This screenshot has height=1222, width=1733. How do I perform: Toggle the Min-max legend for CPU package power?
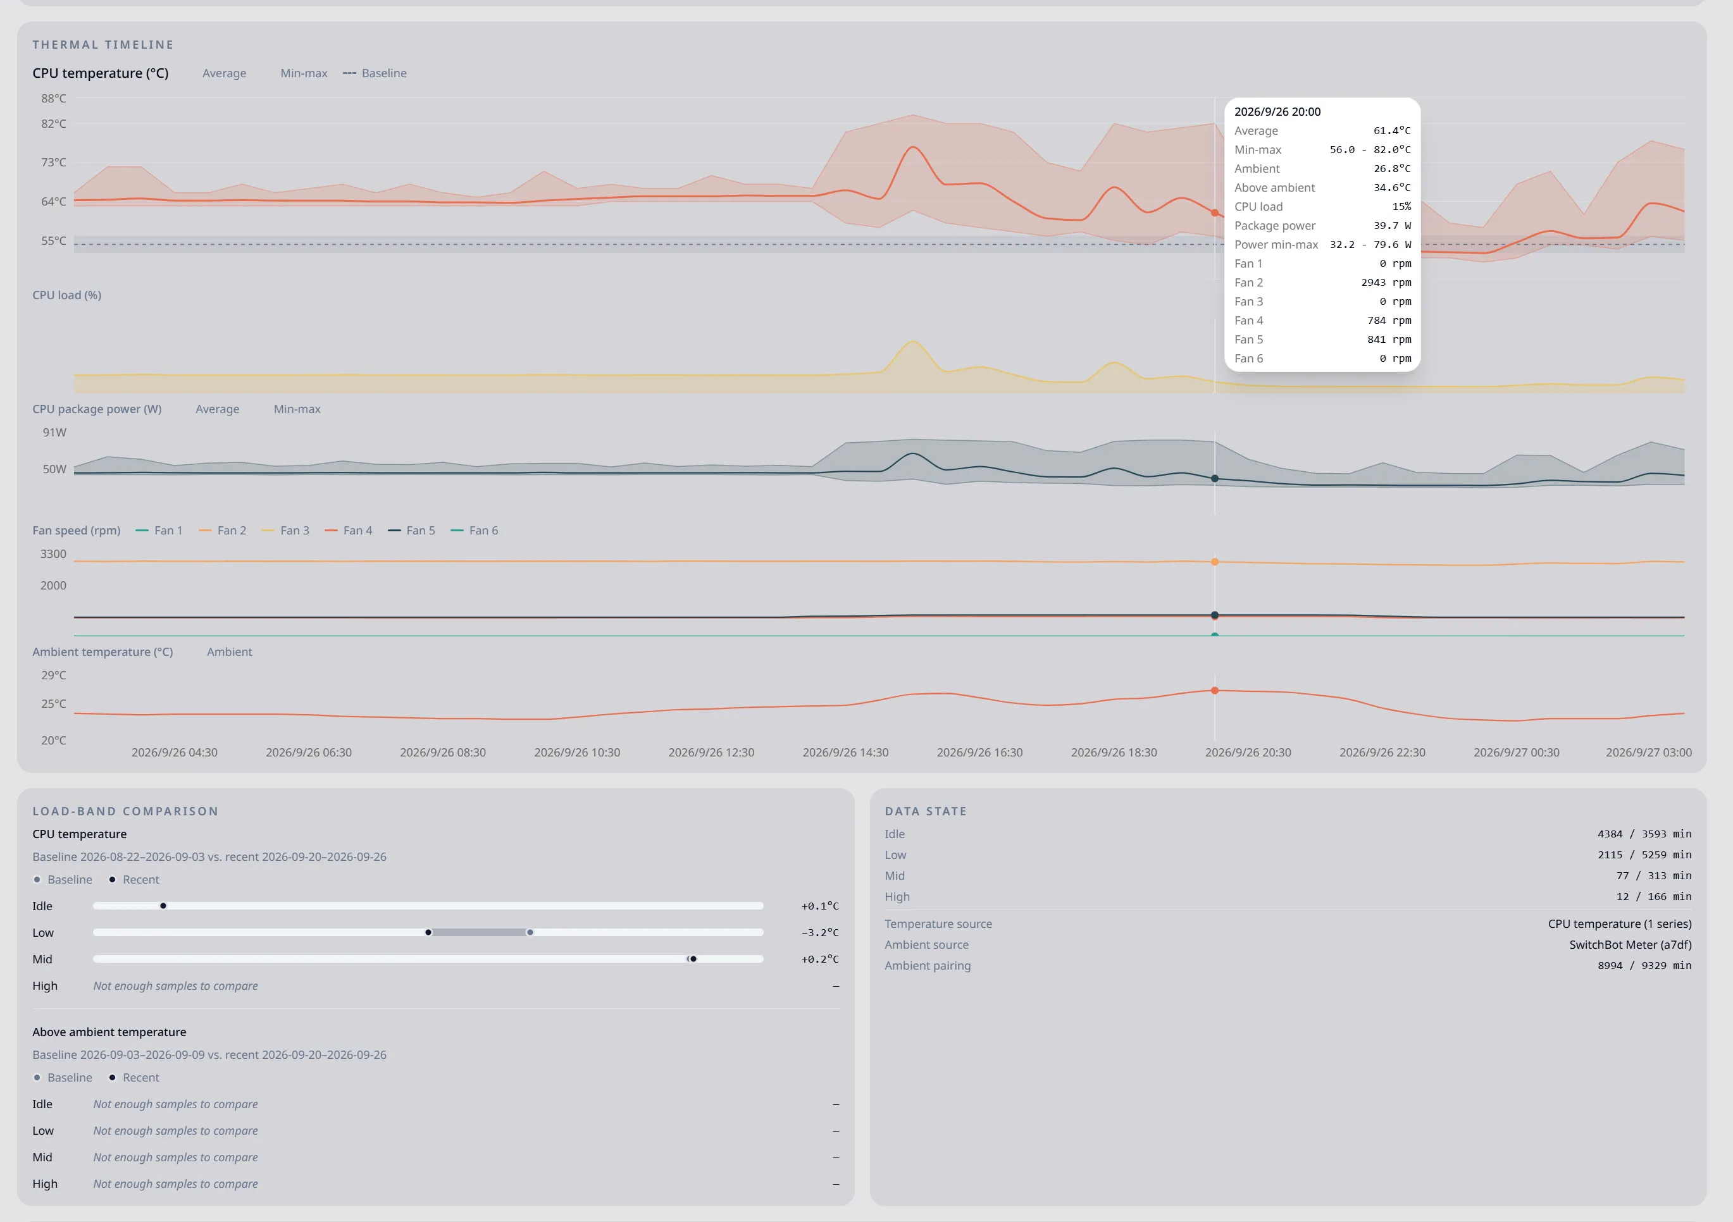[297, 409]
